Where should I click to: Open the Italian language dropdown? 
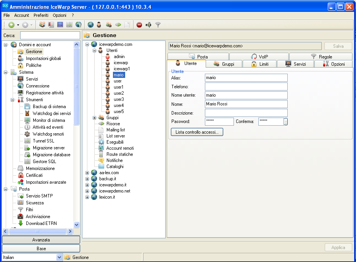[59, 257]
